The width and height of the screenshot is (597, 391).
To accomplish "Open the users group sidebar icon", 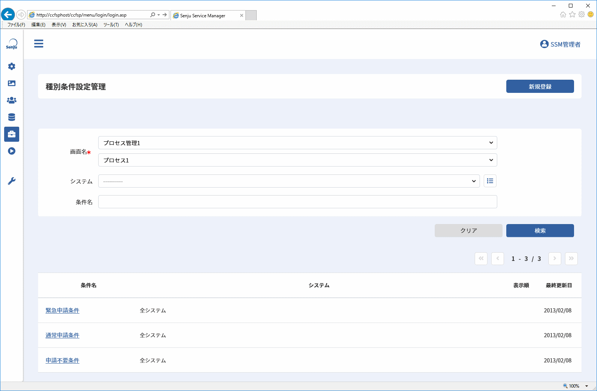I will 12,100.
